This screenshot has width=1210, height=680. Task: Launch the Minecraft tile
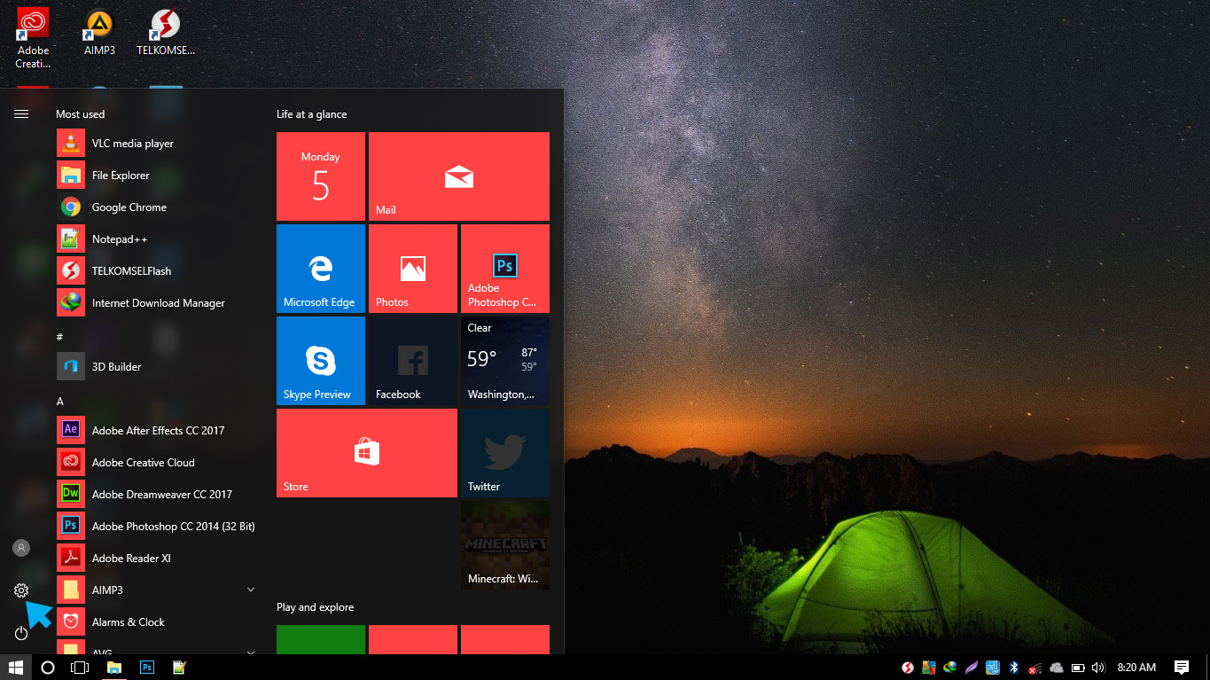coord(505,545)
